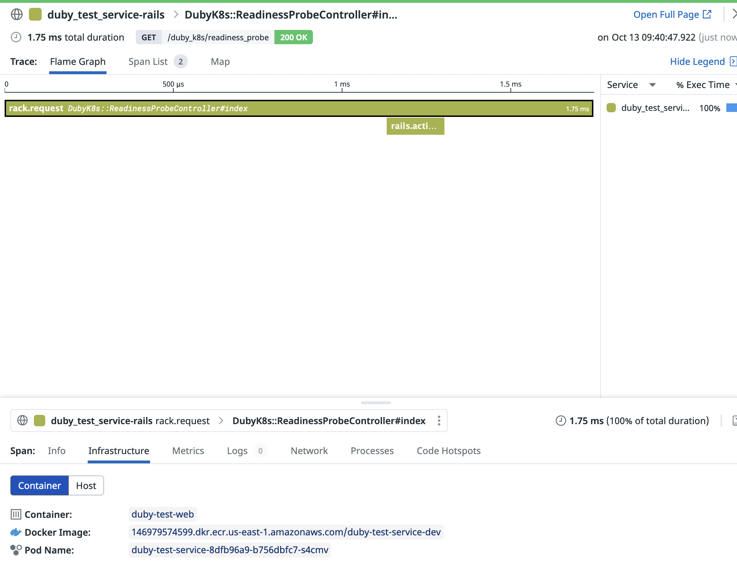Open the Processes span tab
This screenshot has height=566, width=737.
(372, 451)
